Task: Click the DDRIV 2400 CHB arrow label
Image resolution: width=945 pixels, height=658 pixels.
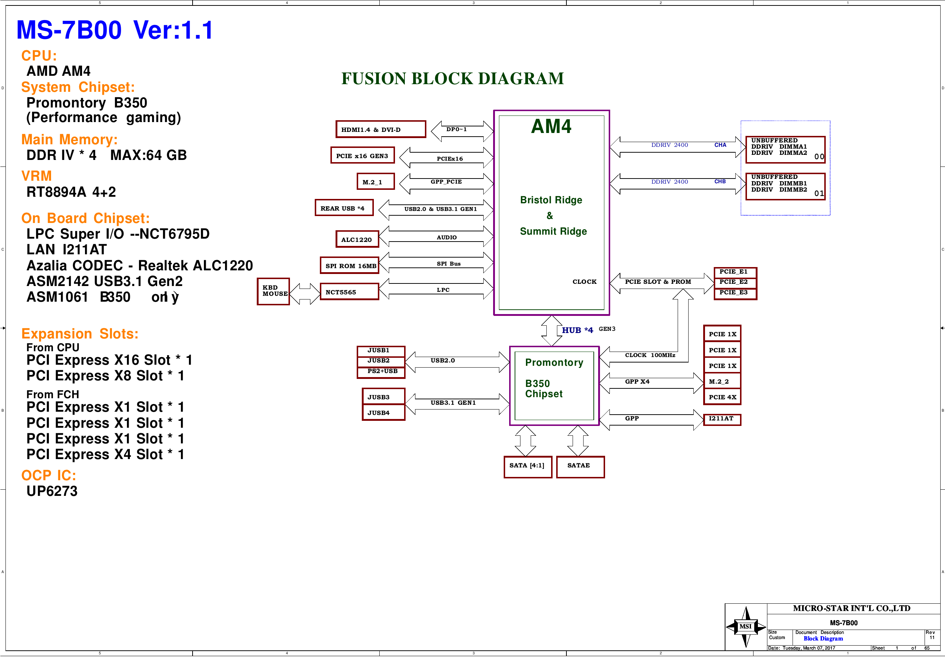Action: 689,181
